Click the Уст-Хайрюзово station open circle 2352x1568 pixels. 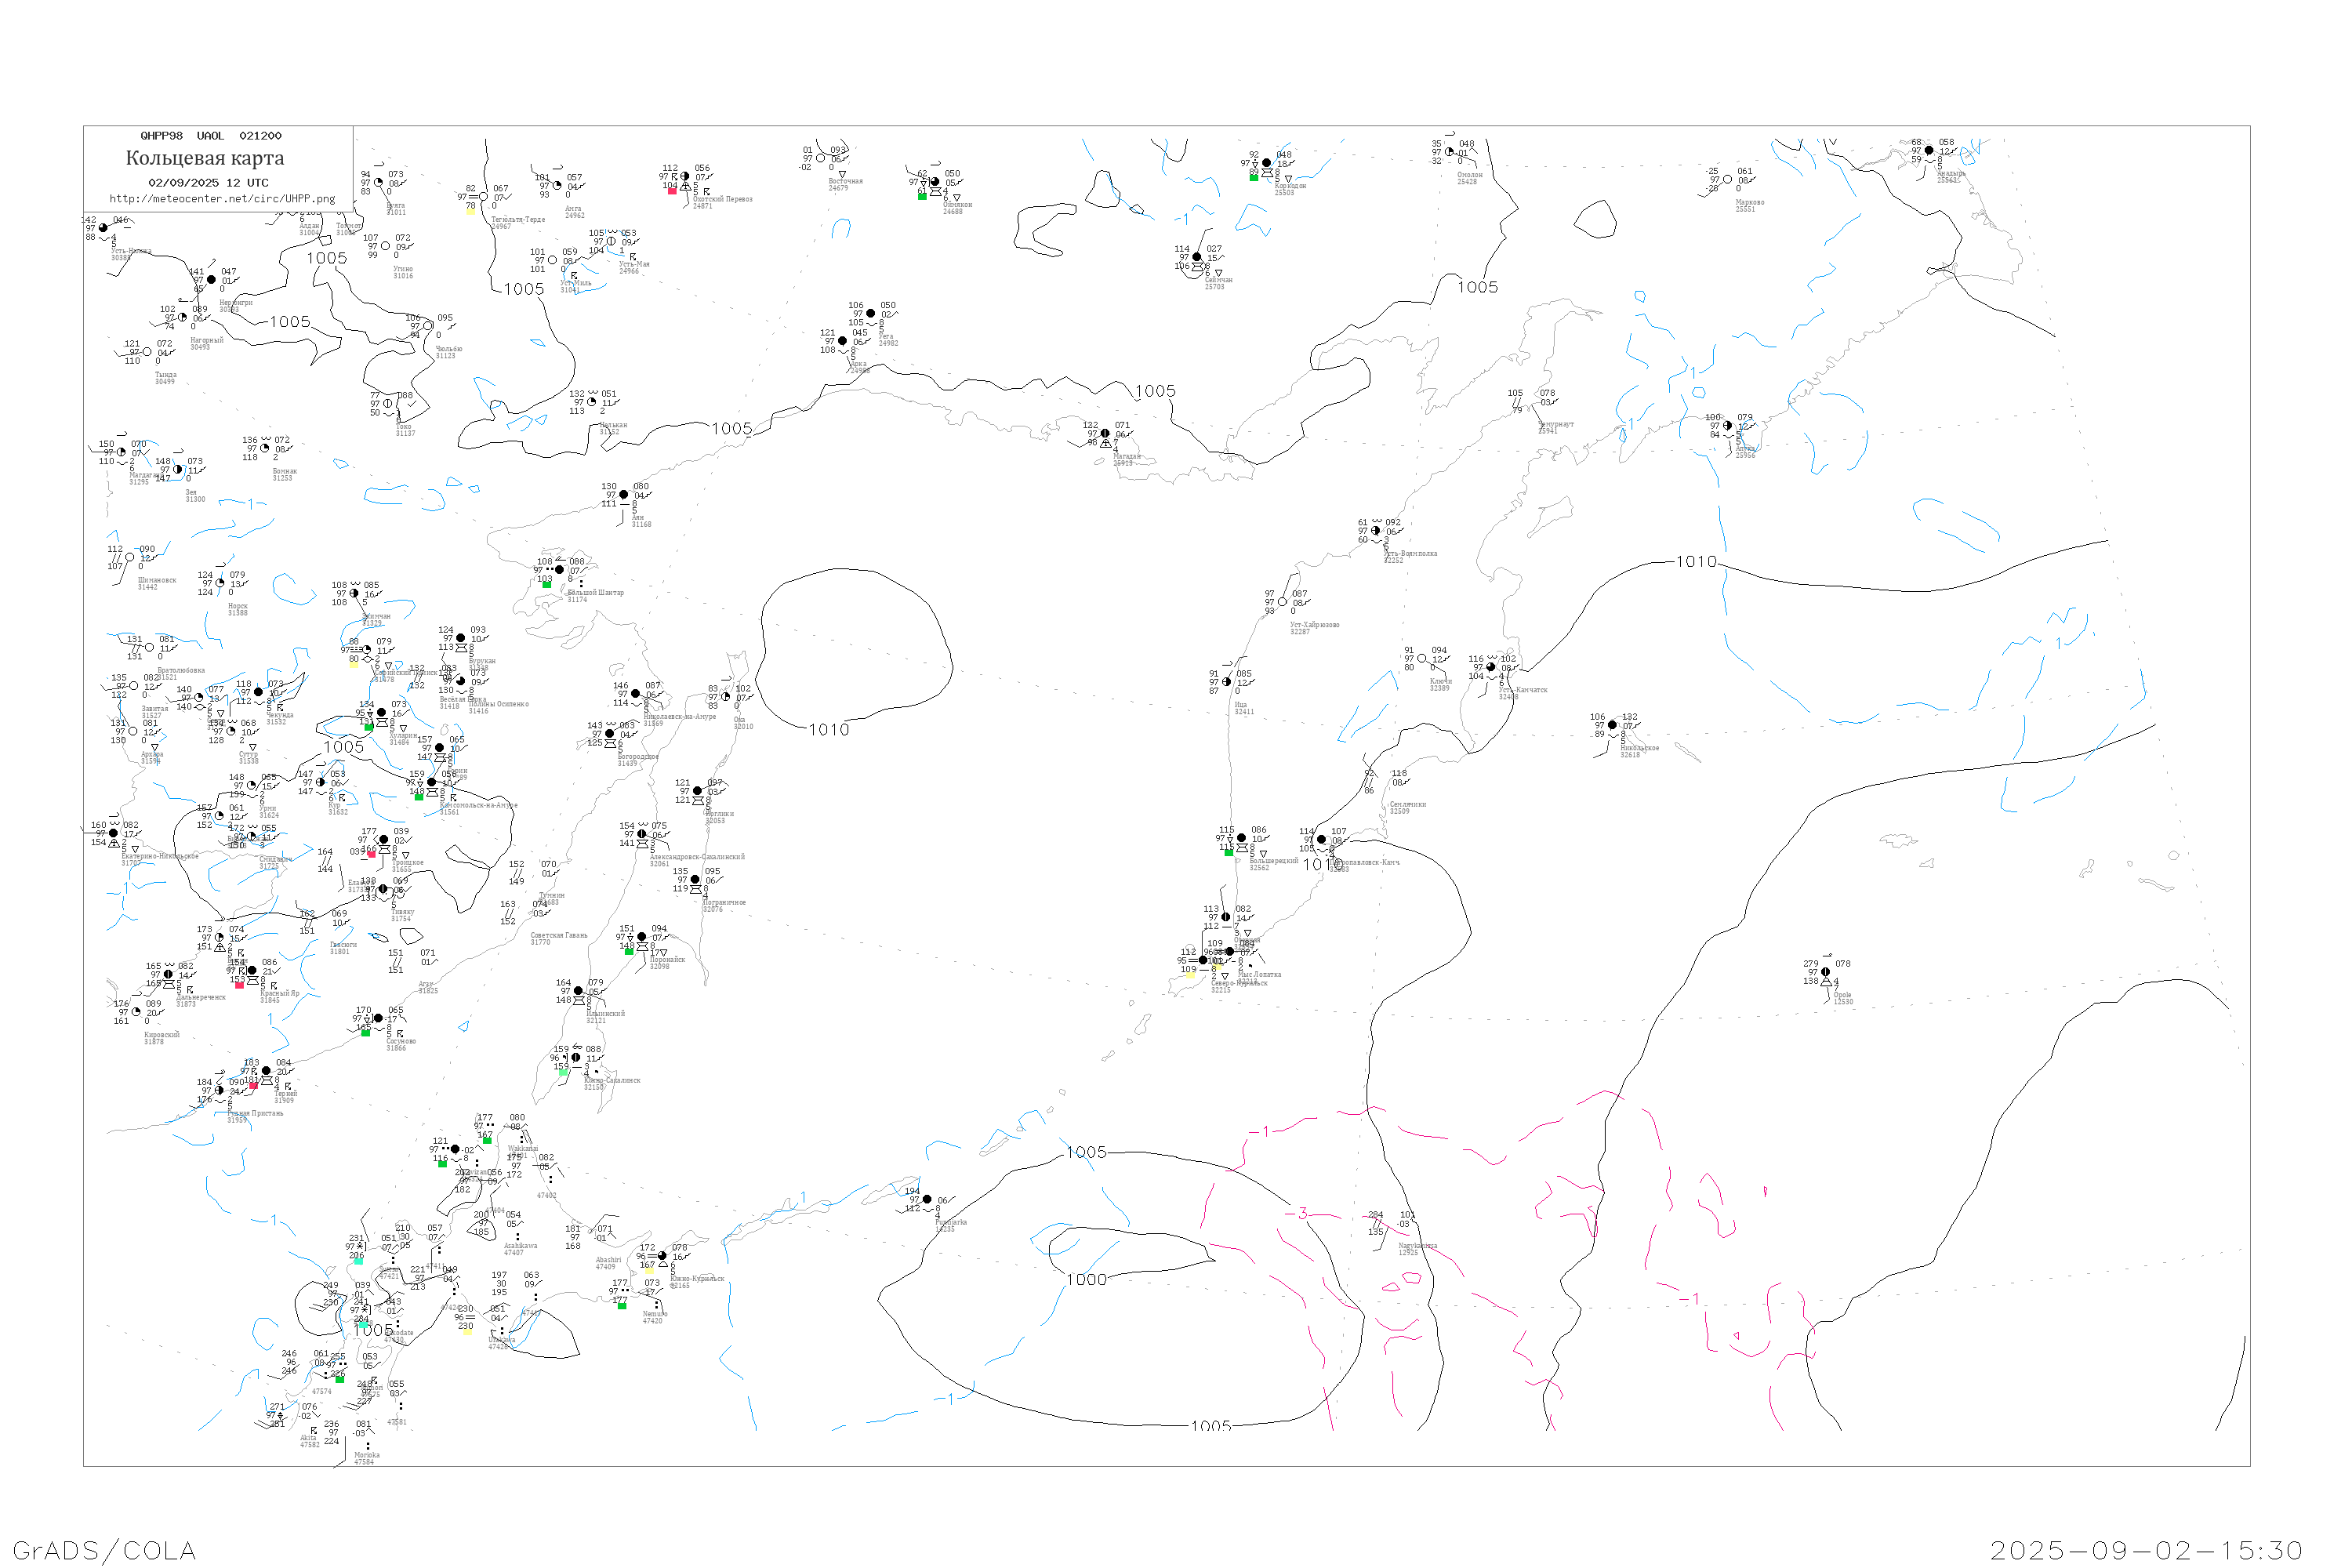point(1282,602)
